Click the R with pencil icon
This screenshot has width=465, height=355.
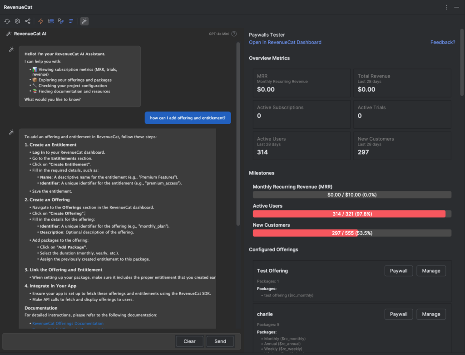pos(61,21)
